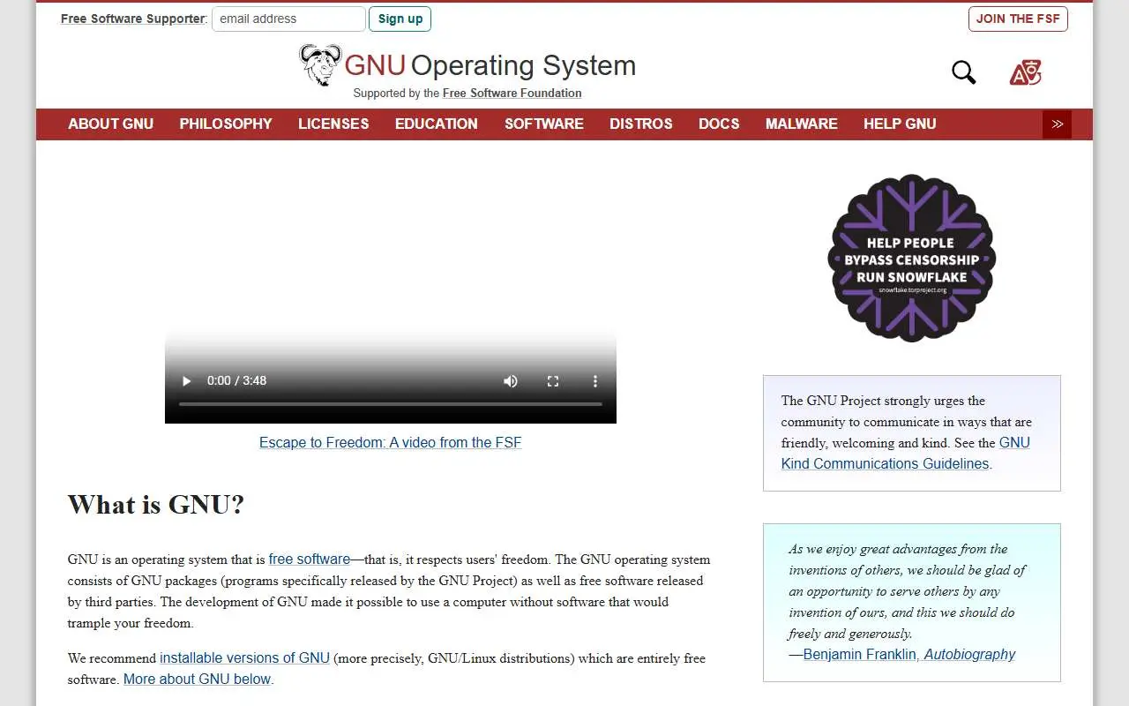
Task: Open Benjamin Franklin Autobiography link
Action: click(909, 654)
